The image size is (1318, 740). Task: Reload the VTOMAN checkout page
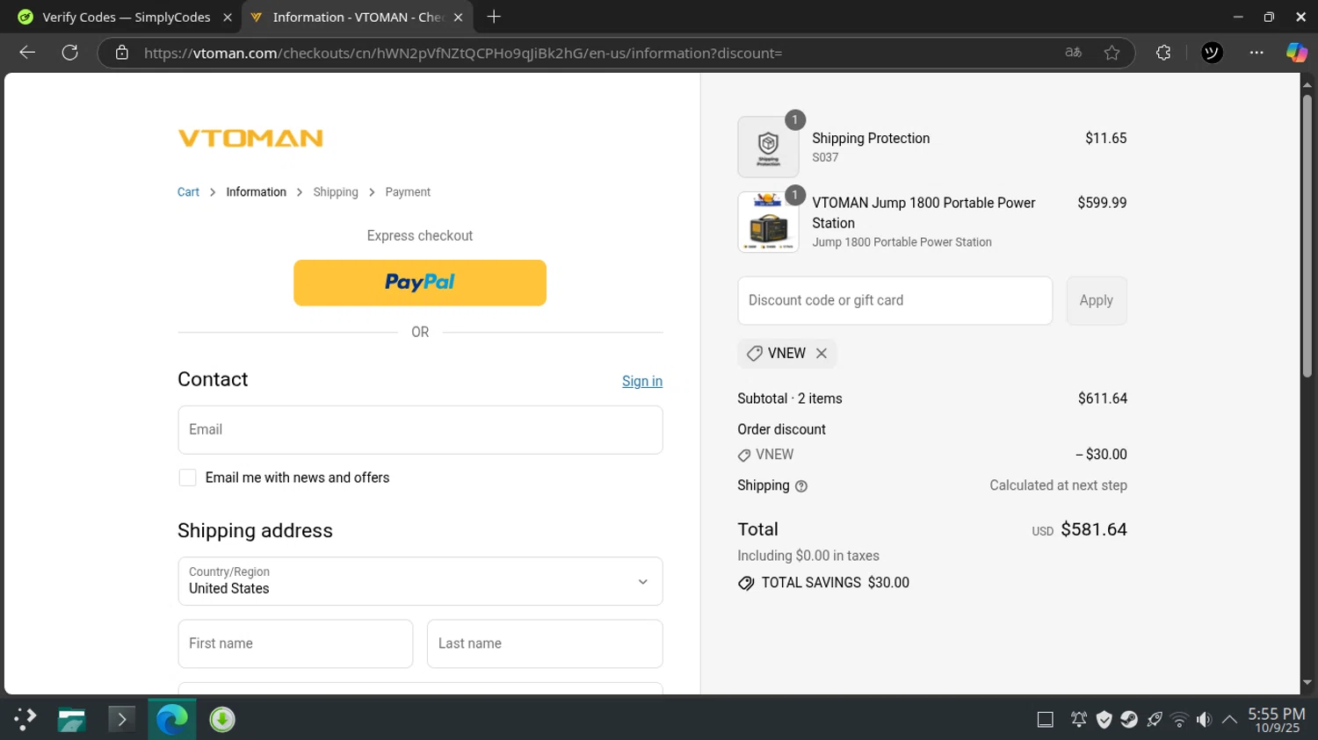click(x=70, y=53)
